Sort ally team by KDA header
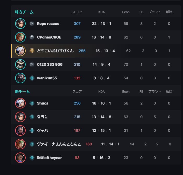Viewport: 183px width, 175px height. [101, 12]
